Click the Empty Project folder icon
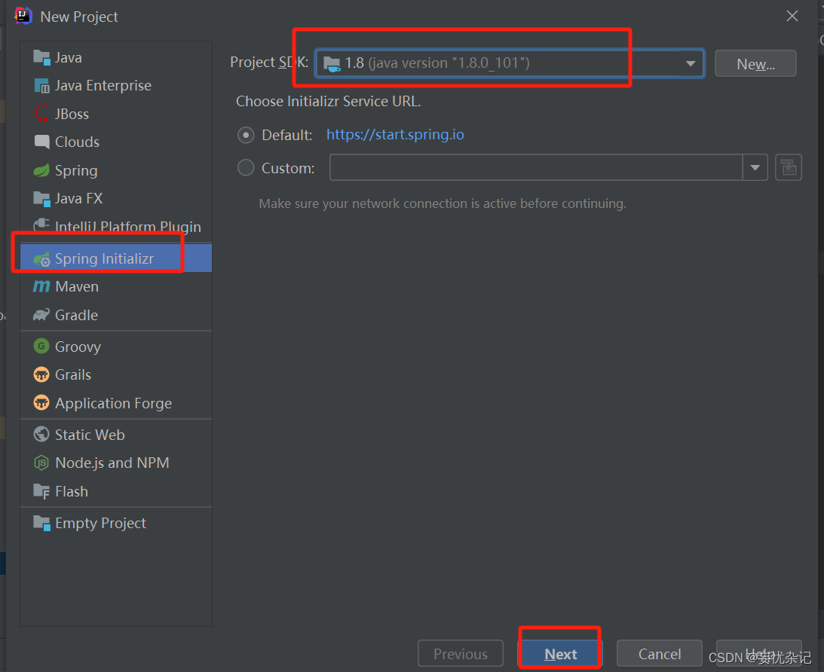This screenshot has width=824, height=672. [x=41, y=523]
